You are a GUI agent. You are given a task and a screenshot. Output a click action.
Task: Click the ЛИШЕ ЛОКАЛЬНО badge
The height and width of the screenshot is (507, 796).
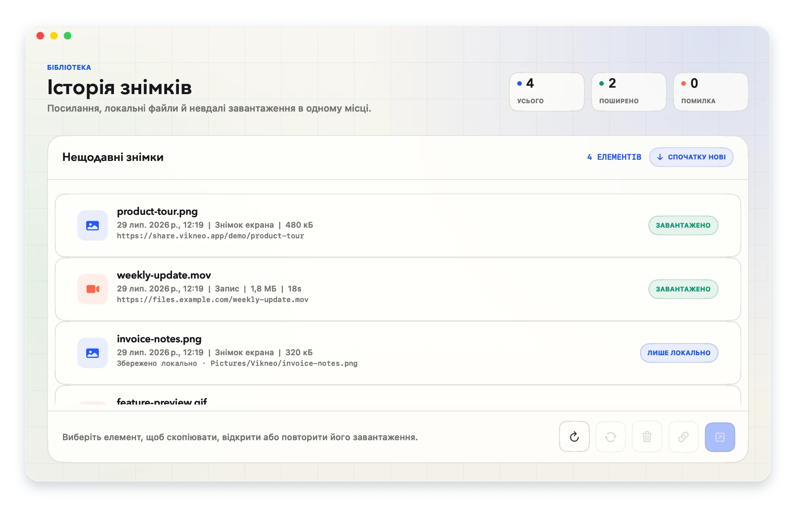[679, 353]
